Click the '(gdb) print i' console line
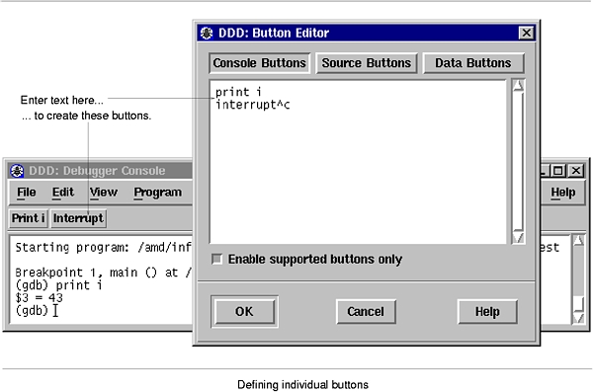The width and height of the screenshot is (593, 392). (x=58, y=285)
